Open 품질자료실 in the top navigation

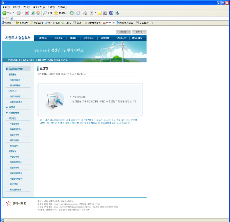(x=137, y=38)
